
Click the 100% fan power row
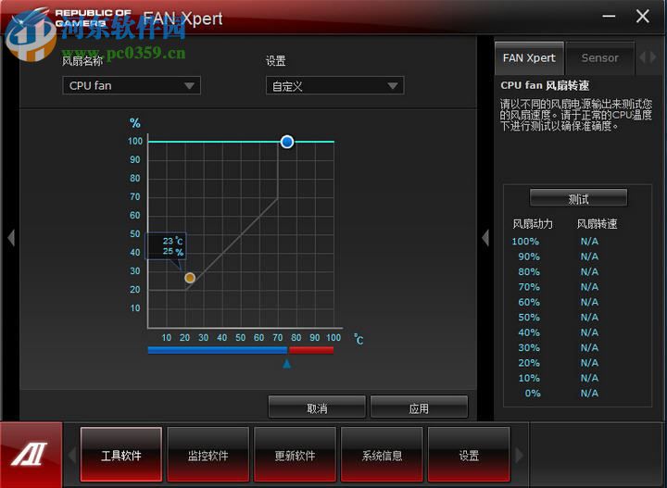pos(555,242)
